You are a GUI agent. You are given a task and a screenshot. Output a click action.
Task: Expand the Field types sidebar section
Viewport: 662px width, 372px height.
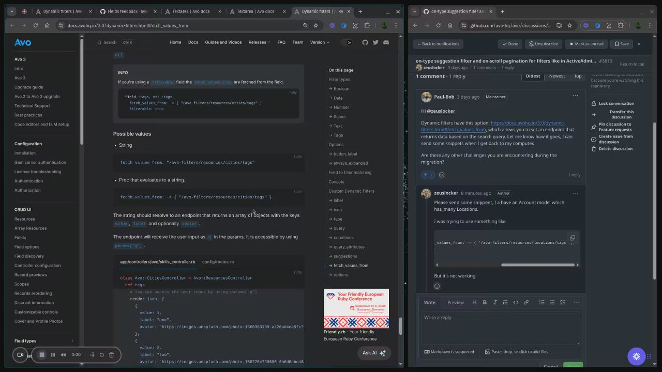(43, 341)
